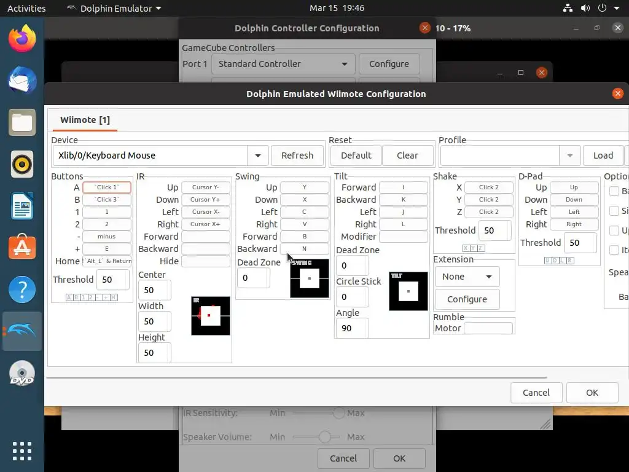Open Activities overview
Image resolution: width=629 pixels, height=472 pixels.
26,9
